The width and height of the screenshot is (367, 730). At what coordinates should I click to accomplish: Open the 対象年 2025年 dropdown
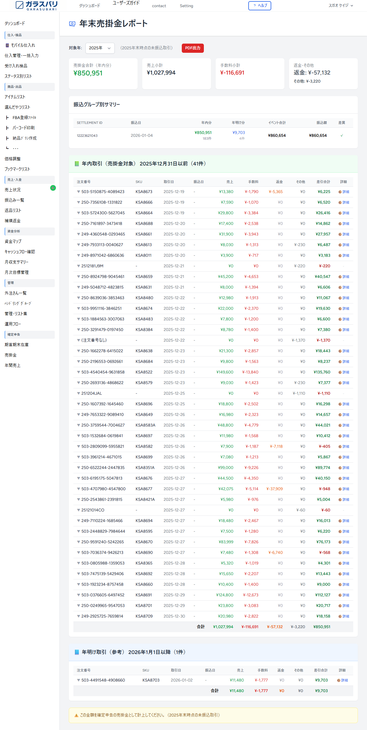pos(100,48)
